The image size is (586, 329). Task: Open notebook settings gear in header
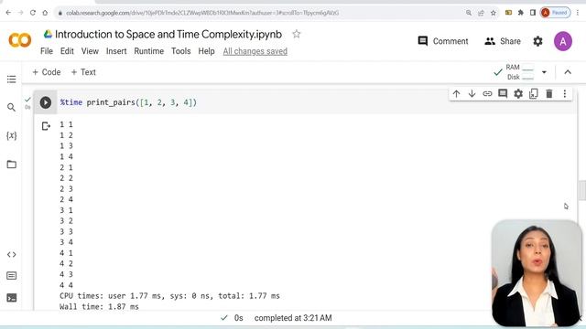[537, 41]
